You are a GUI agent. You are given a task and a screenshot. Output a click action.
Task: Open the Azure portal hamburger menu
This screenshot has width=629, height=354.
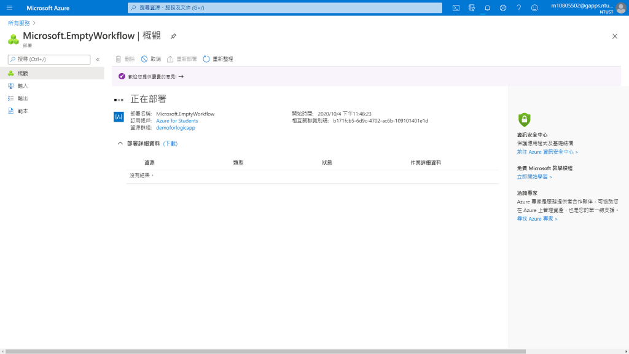(10, 7)
